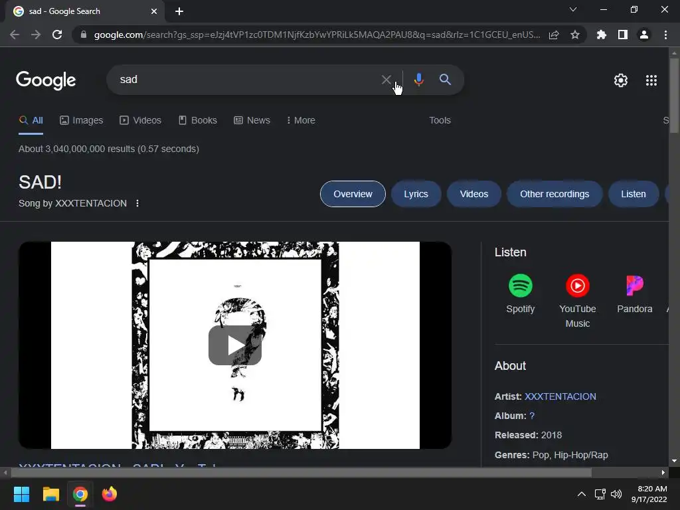This screenshot has height=510, width=680.
Task: Open new browser tab
Action: pos(179,11)
